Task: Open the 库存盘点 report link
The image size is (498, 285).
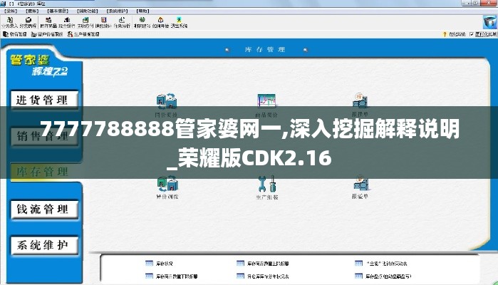Action: pos(383,276)
